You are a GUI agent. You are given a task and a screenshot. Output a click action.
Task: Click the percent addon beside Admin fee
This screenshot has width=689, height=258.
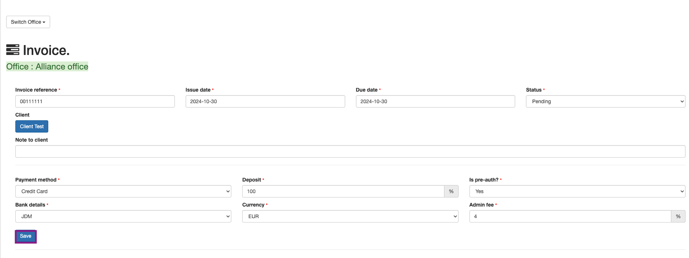[x=678, y=216]
